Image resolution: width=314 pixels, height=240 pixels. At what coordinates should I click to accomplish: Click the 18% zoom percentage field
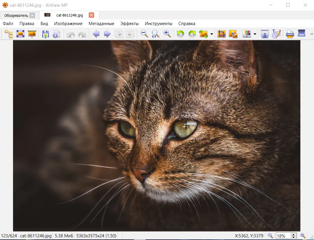[x=283, y=236]
